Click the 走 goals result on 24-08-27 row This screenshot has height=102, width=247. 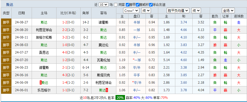coord(239,22)
